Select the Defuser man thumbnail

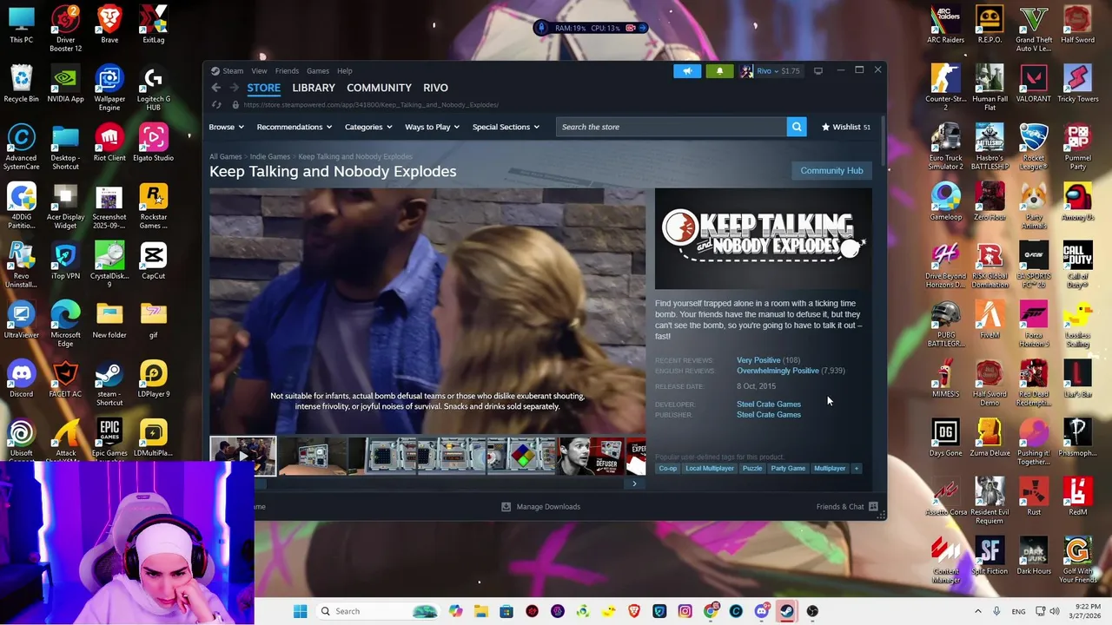591,457
